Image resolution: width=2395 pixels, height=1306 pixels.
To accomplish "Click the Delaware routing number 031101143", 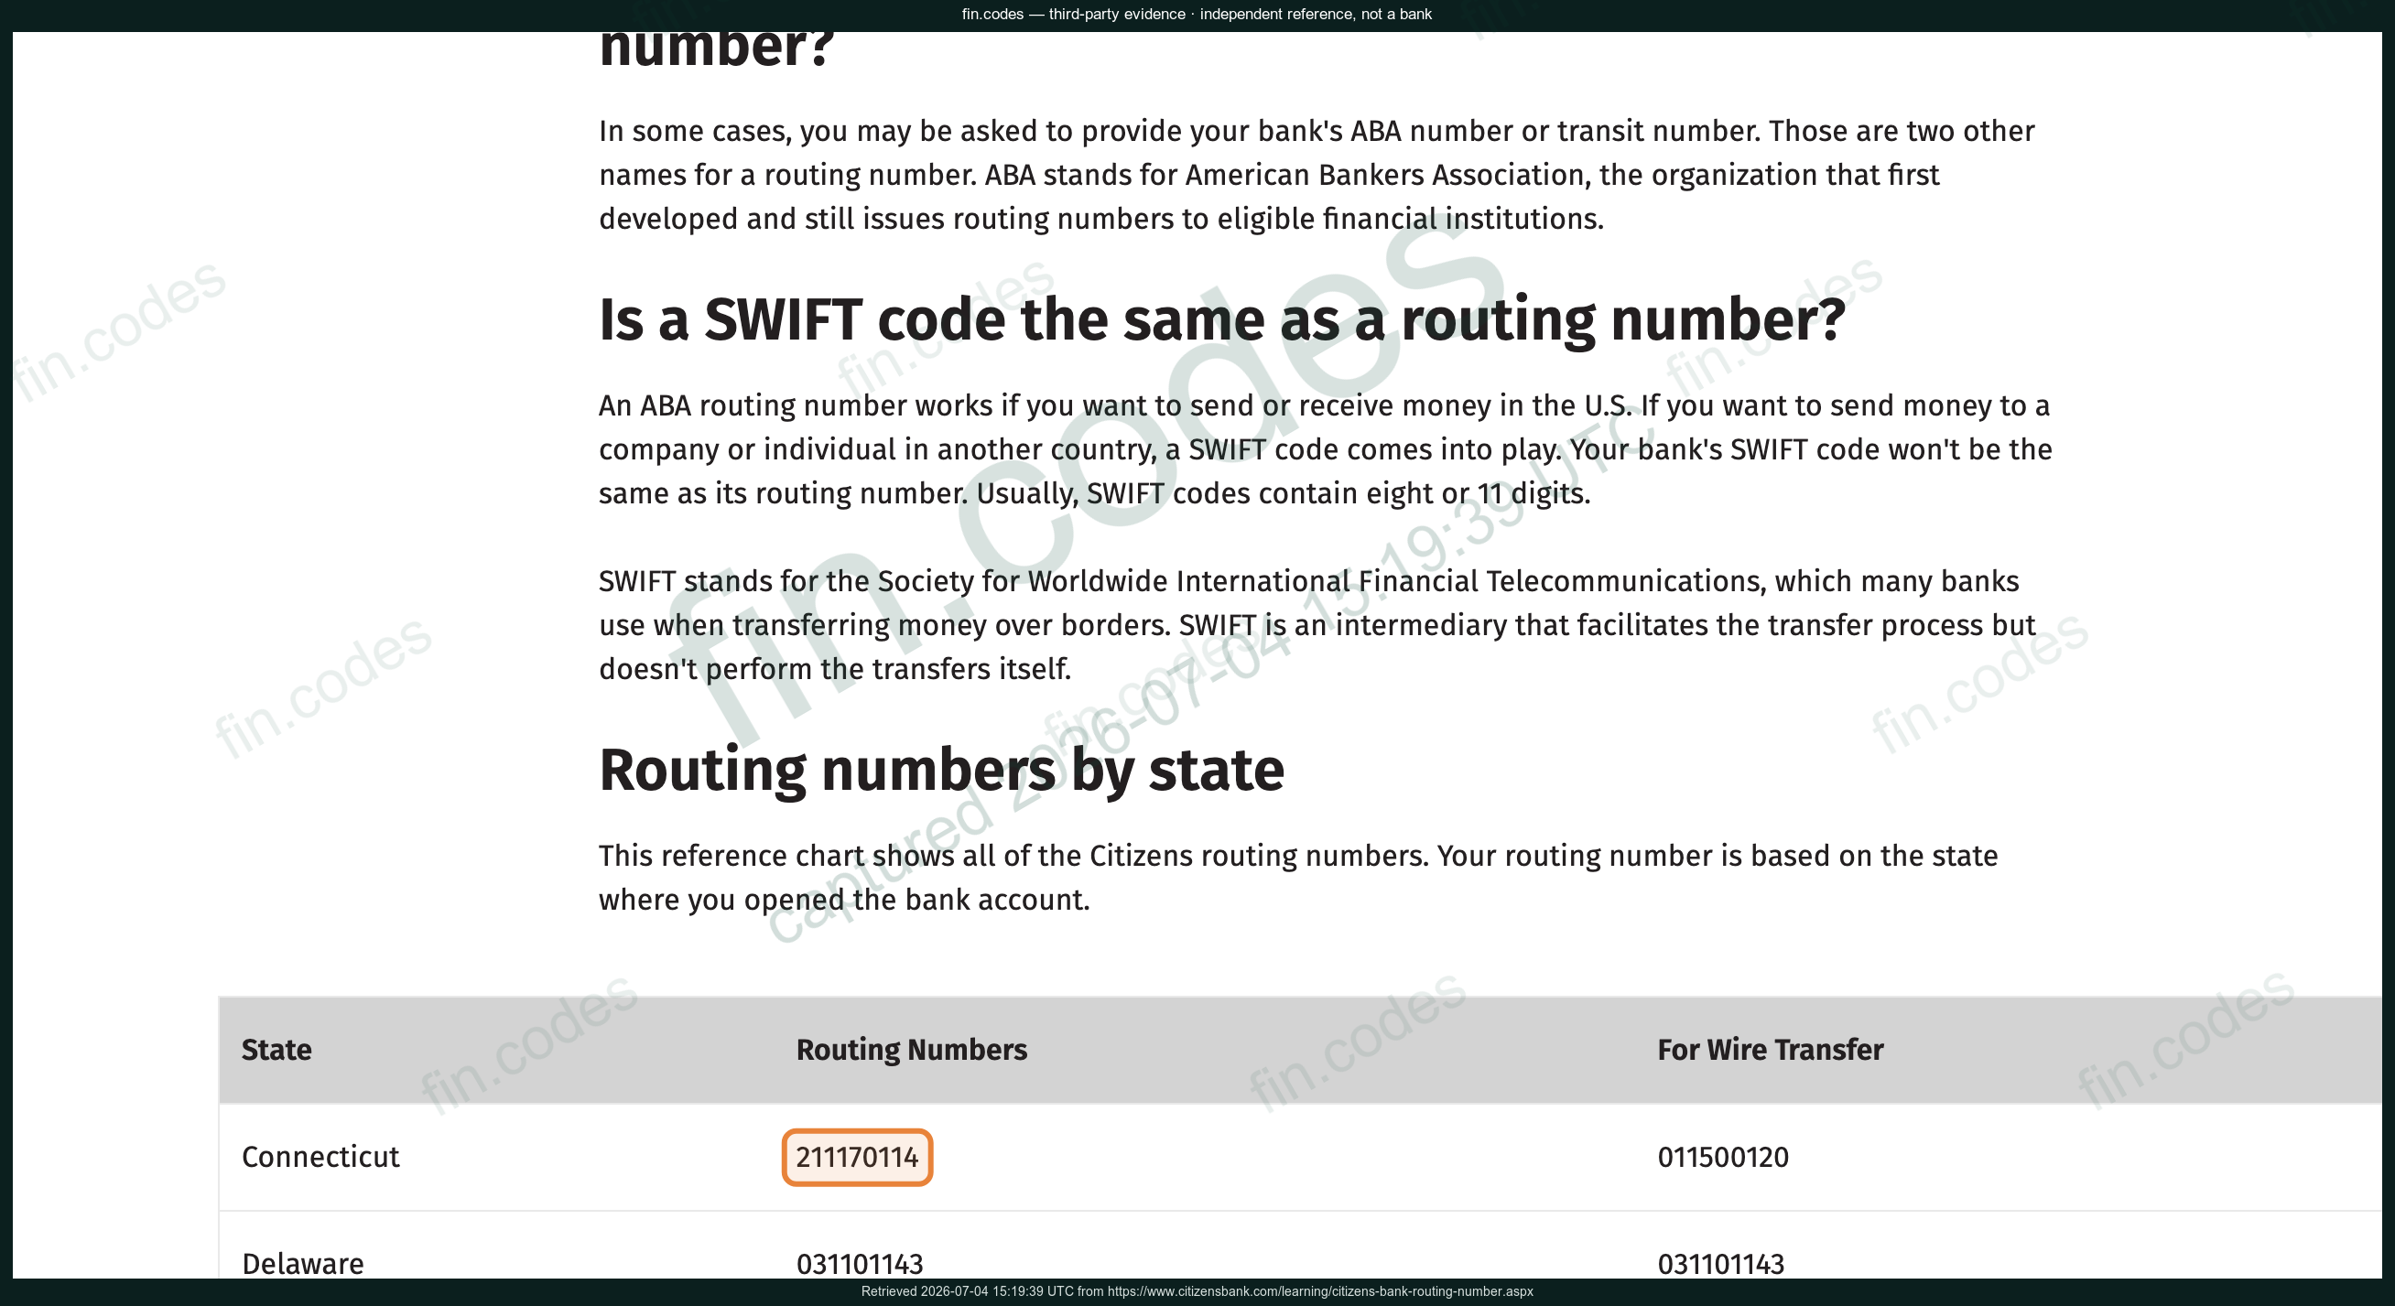I will (859, 1264).
